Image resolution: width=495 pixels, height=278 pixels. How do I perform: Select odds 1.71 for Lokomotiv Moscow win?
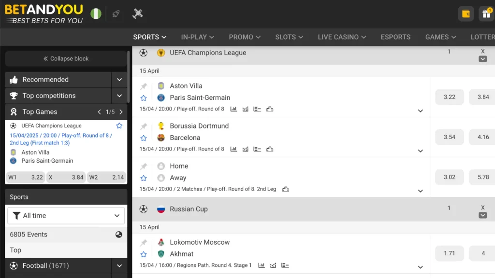(x=450, y=253)
